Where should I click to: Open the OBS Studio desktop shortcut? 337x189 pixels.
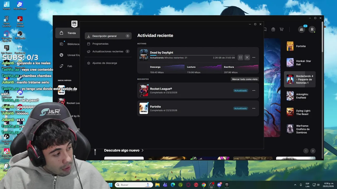click(20, 35)
